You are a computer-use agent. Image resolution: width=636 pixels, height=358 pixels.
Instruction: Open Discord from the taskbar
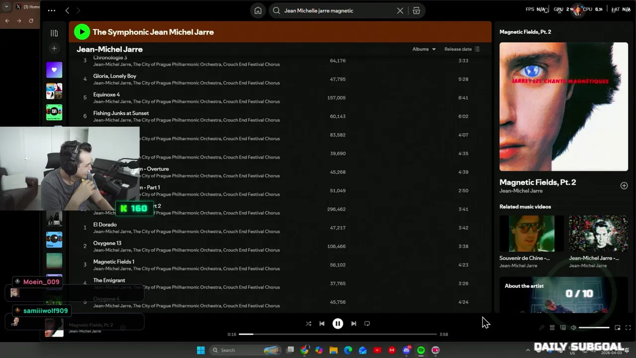[x=406, y=350]
